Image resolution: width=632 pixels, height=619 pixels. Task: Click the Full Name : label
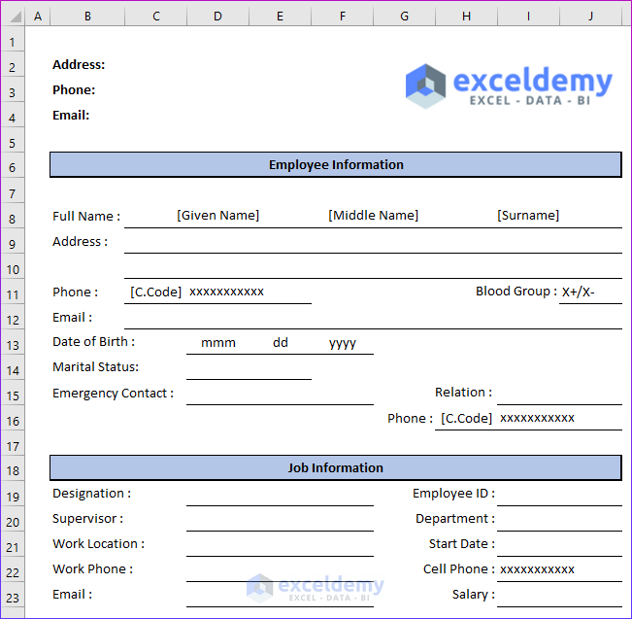[x=86, y=217]
